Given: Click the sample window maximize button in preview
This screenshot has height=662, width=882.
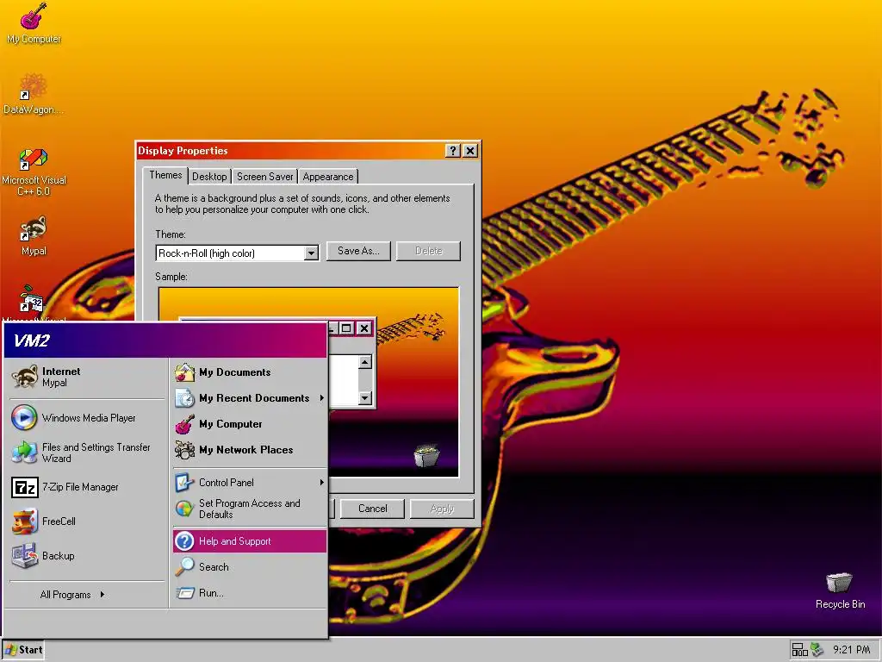Looking at the screenshot, I should (x=346, y=328).
